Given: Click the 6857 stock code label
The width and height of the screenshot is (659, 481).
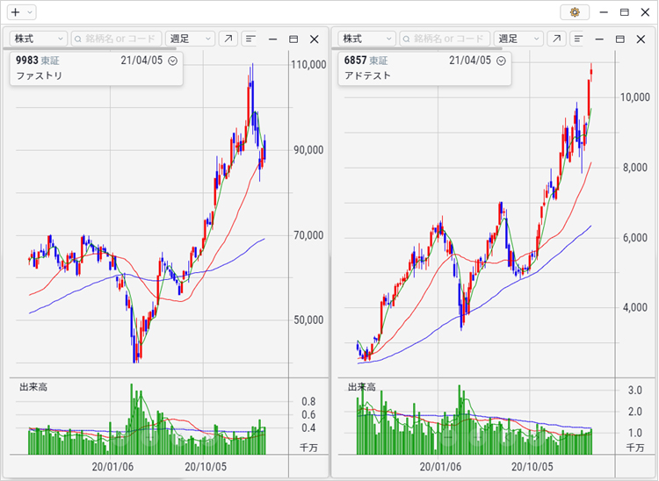Looking at the screenshot, I should (x=355, y=61).
